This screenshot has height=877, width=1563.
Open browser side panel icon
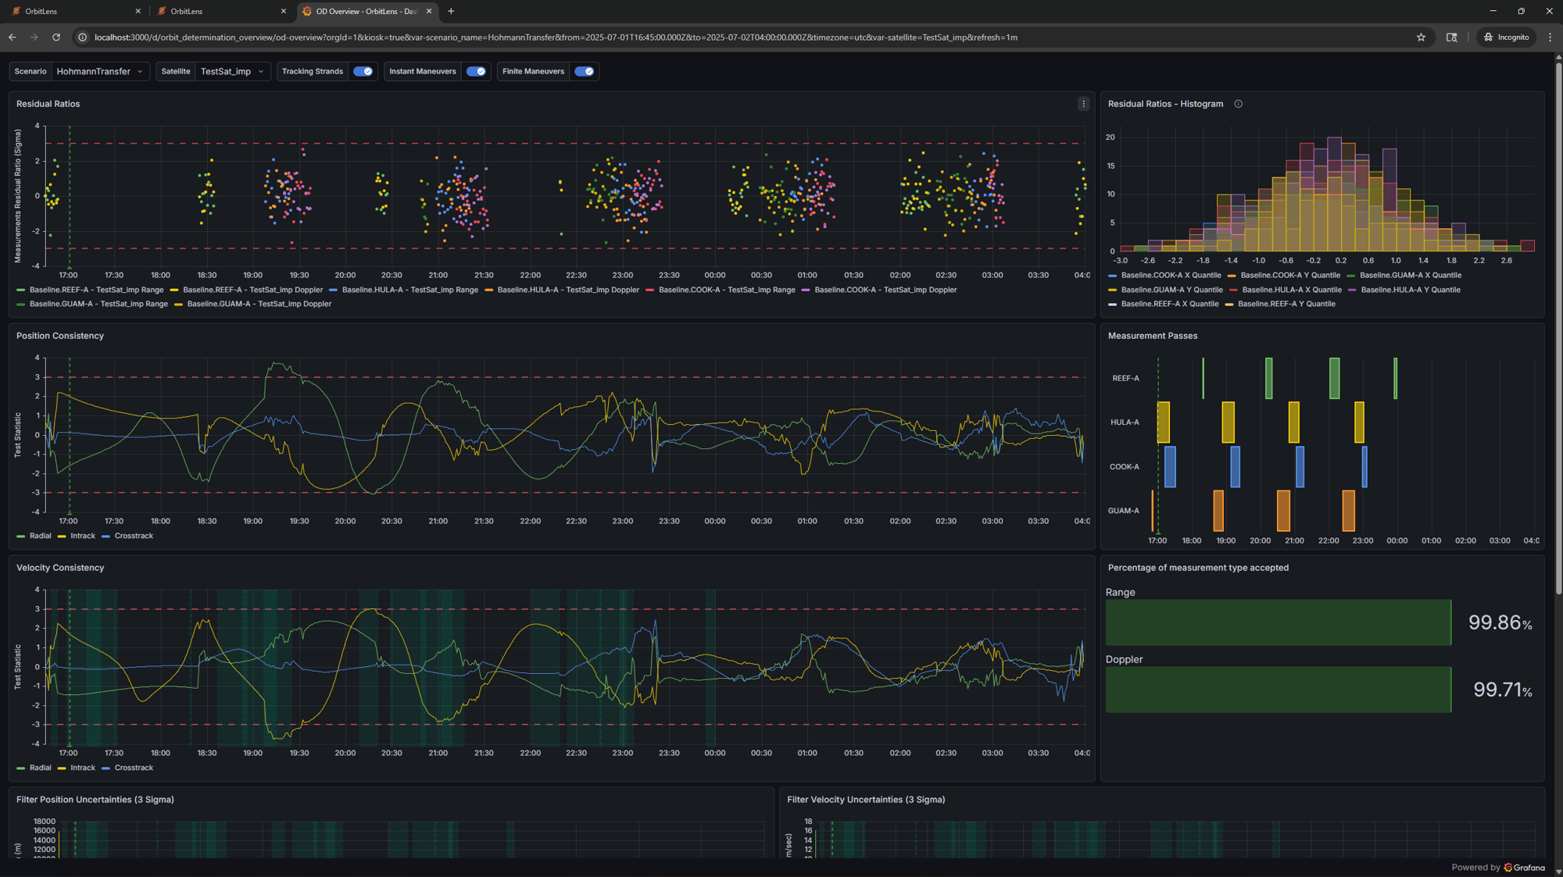1451,37
